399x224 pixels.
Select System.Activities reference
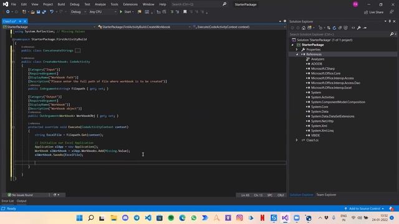(x=322, y=97)
